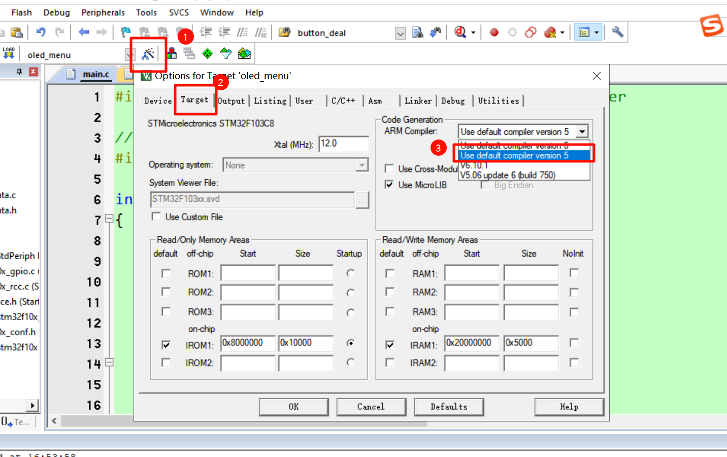Tick the Use Custom File checkbox
This screenshot has width=727, height=457.
coord(156,217)
